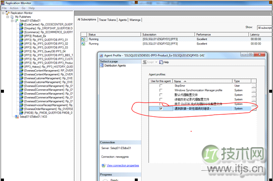Click the PMDB publication icon
This screenshot has width=273, height=181.
click(x=21, y=113)
